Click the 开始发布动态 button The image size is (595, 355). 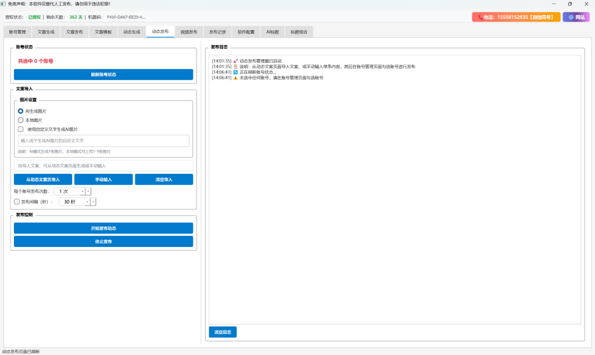[x=103, y=228]
